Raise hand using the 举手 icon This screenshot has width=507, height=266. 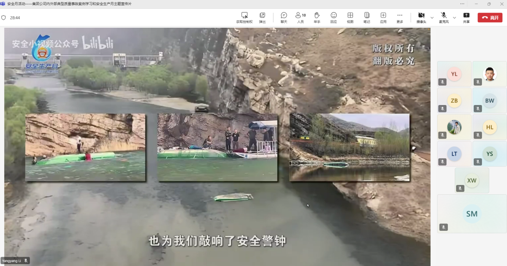coord(317,16)
